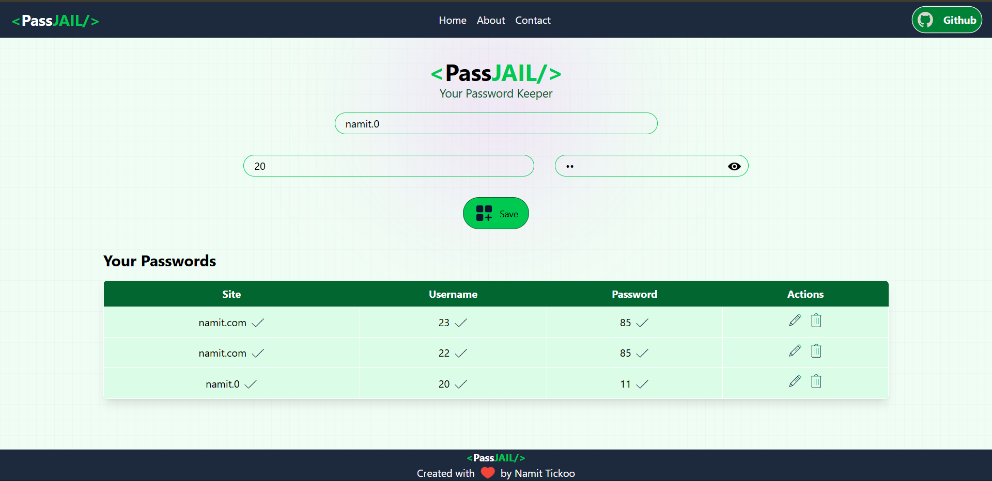992x481 pixels.
Task: Copy username 20 using the checkmark icon
Action: tap(460, 384)
